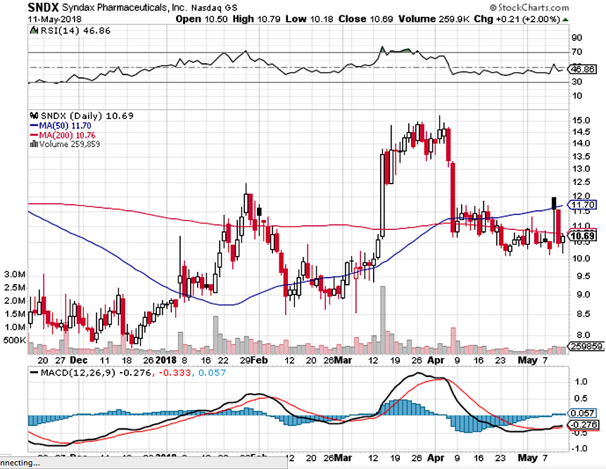Click the black filled candle in early May
This screenshot has width=606, height=469.
point(554,203)
